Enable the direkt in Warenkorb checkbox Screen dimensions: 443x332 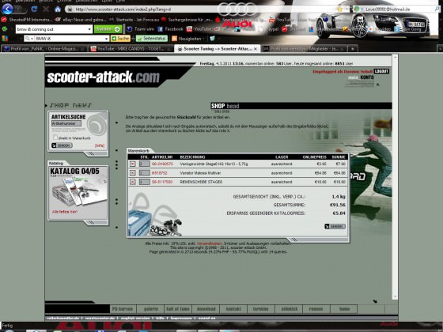tap(55, 138)
